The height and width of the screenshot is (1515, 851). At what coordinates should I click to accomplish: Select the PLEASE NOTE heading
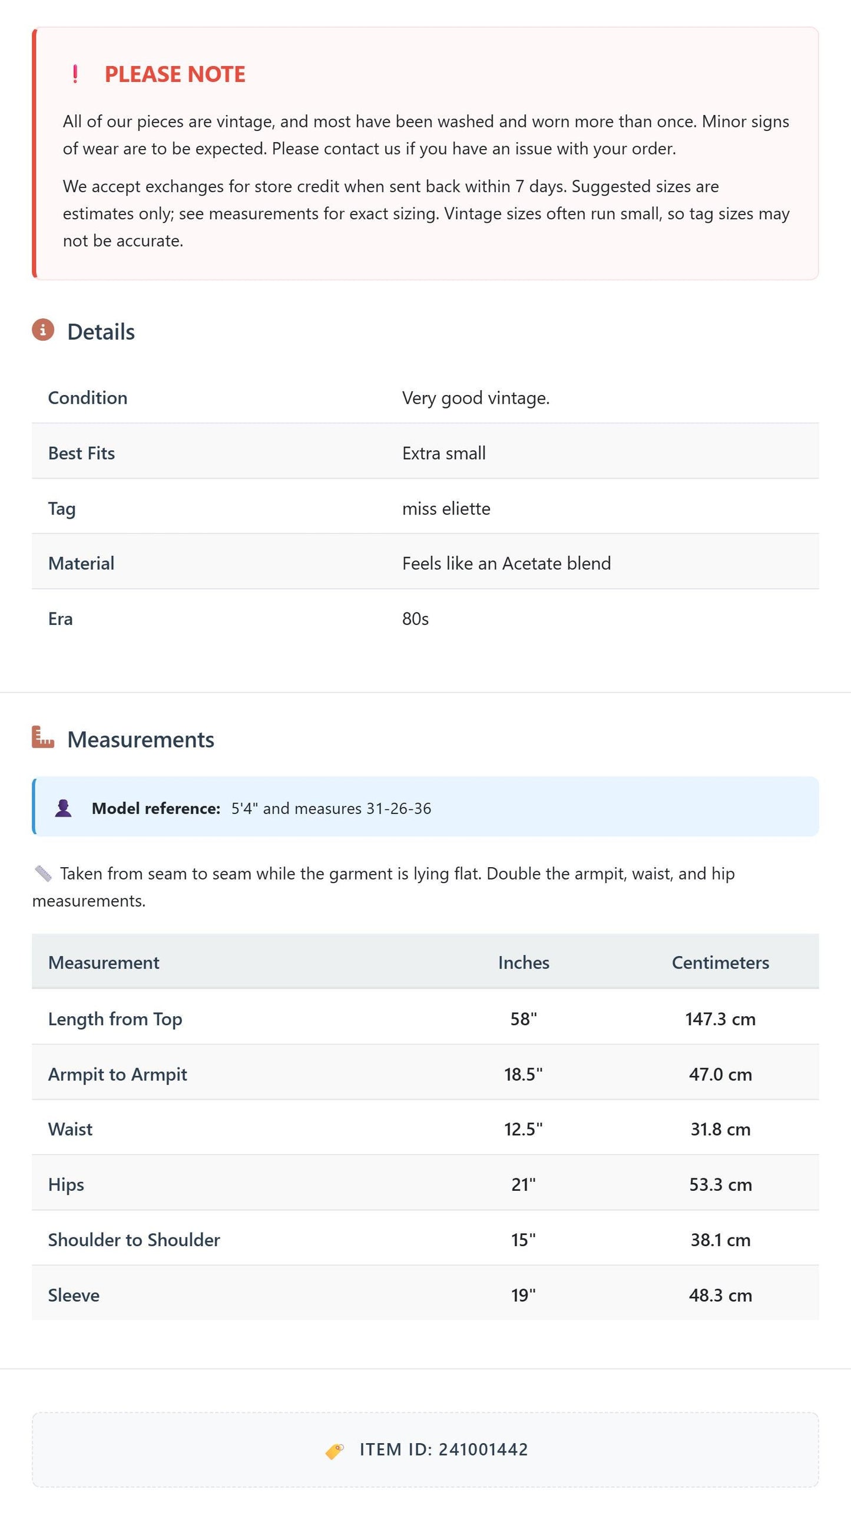175,74
